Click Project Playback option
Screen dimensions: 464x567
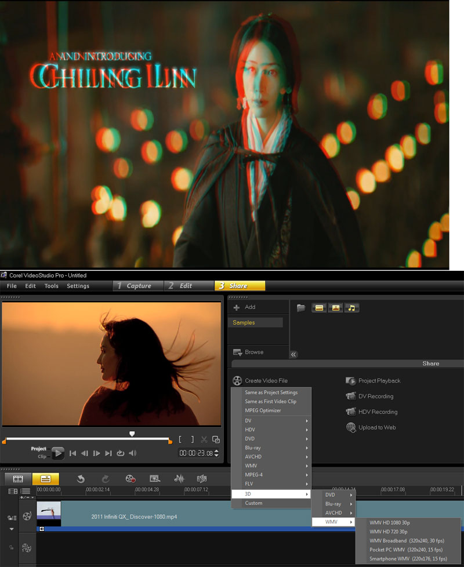(373, 380)
